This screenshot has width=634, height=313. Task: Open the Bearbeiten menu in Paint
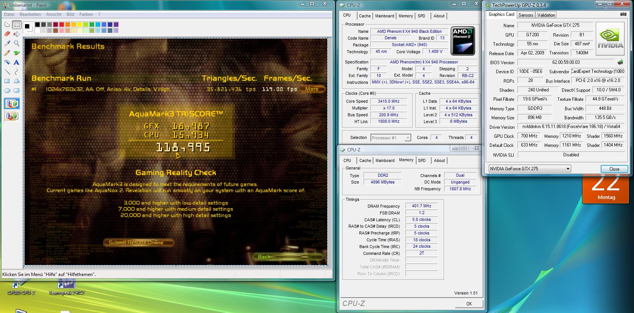(30, 14)
